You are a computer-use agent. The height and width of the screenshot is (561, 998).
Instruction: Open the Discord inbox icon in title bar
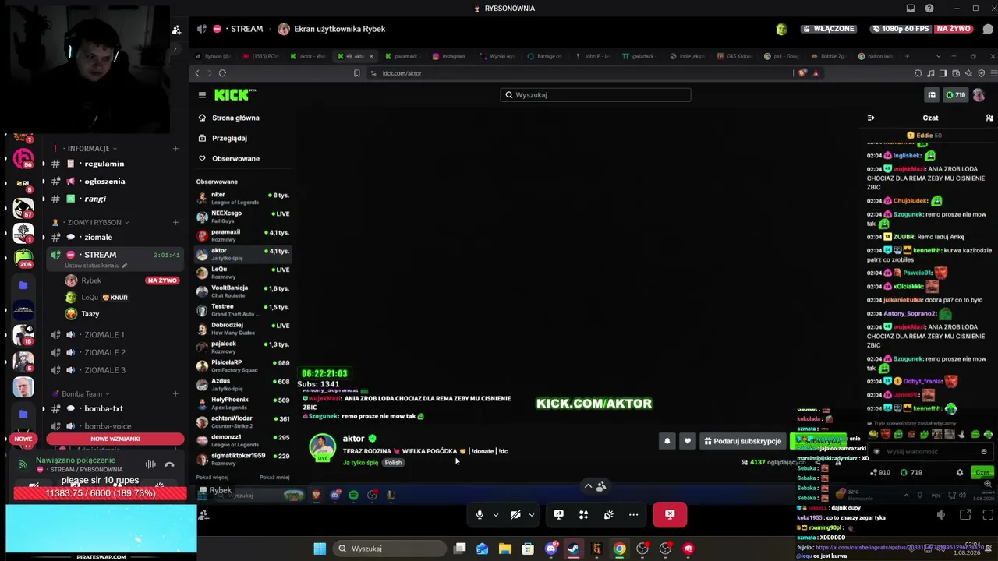(911, 9)
